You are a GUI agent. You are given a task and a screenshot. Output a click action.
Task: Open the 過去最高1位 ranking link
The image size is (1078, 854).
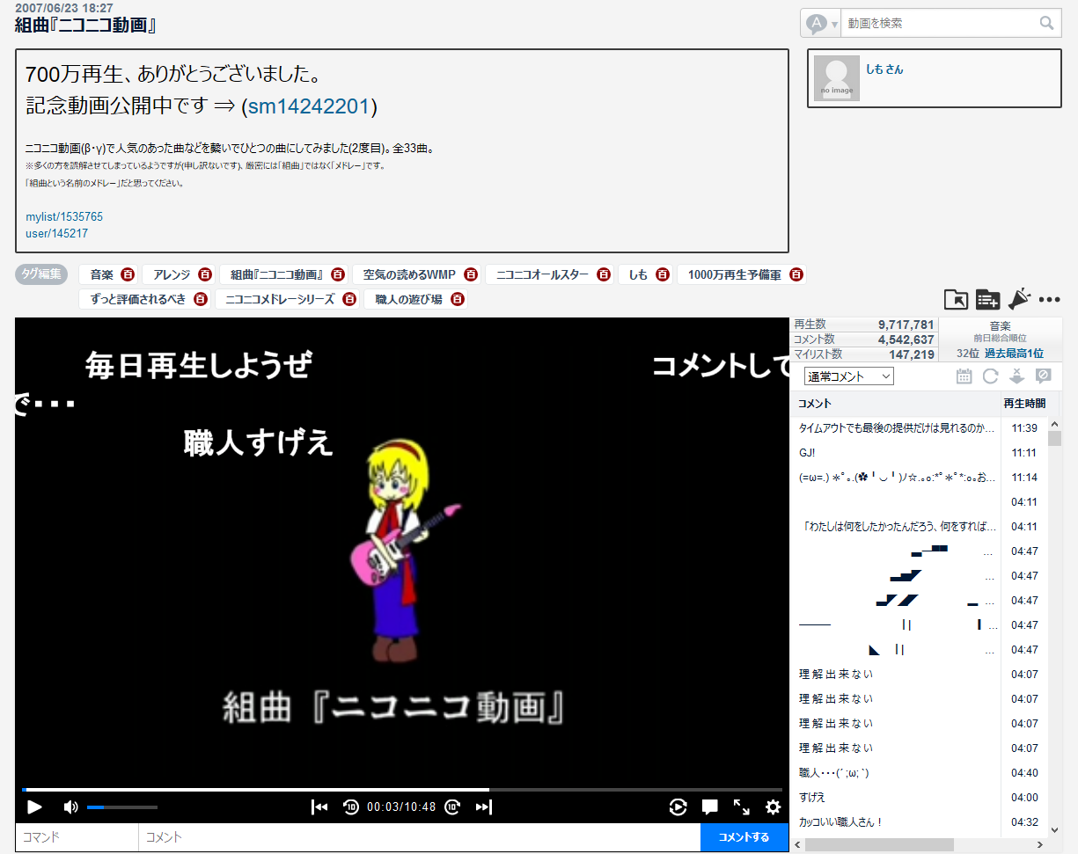click(1014, 354)
